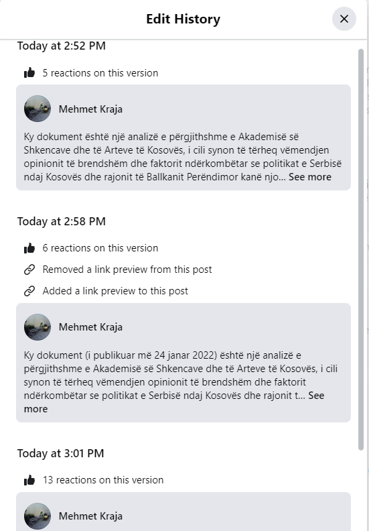Click the Edit History vertical scrollbar
369x531 pixels.
(361, 249)
